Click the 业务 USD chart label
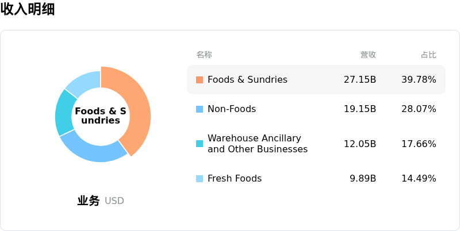The width and height of the screenshot is (460, 231). point(101,201)
